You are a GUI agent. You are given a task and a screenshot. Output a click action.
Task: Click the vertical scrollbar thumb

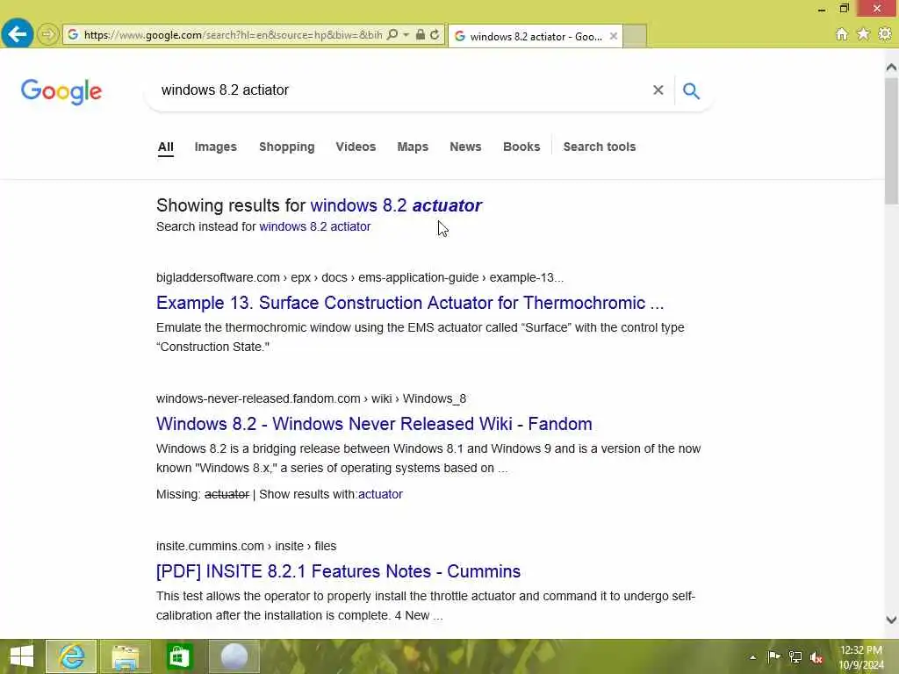pyautogui.click(x=891, y=141)
